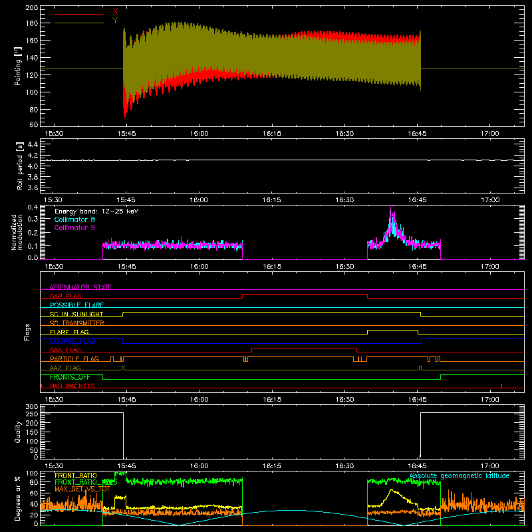Click the ATTENUATOR_STATE flag label
532x532 pixels.
[x=80, y=287]
